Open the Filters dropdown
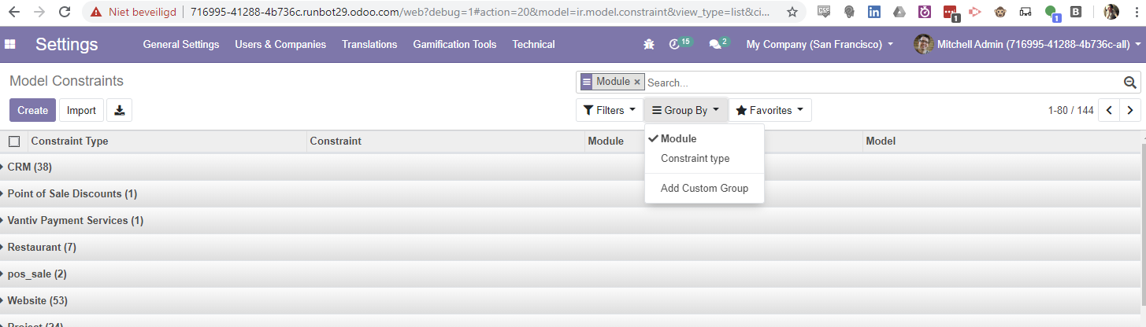This screenshot has width=1146, height=327. [x=609, y=110]
